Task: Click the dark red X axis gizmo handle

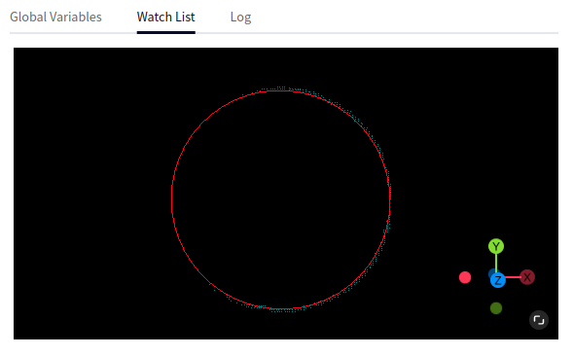Action: [x=527, y=277]
